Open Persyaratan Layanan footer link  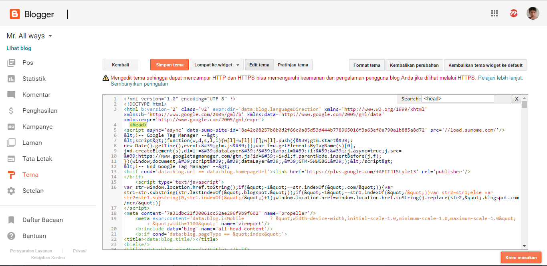(31, 251)
